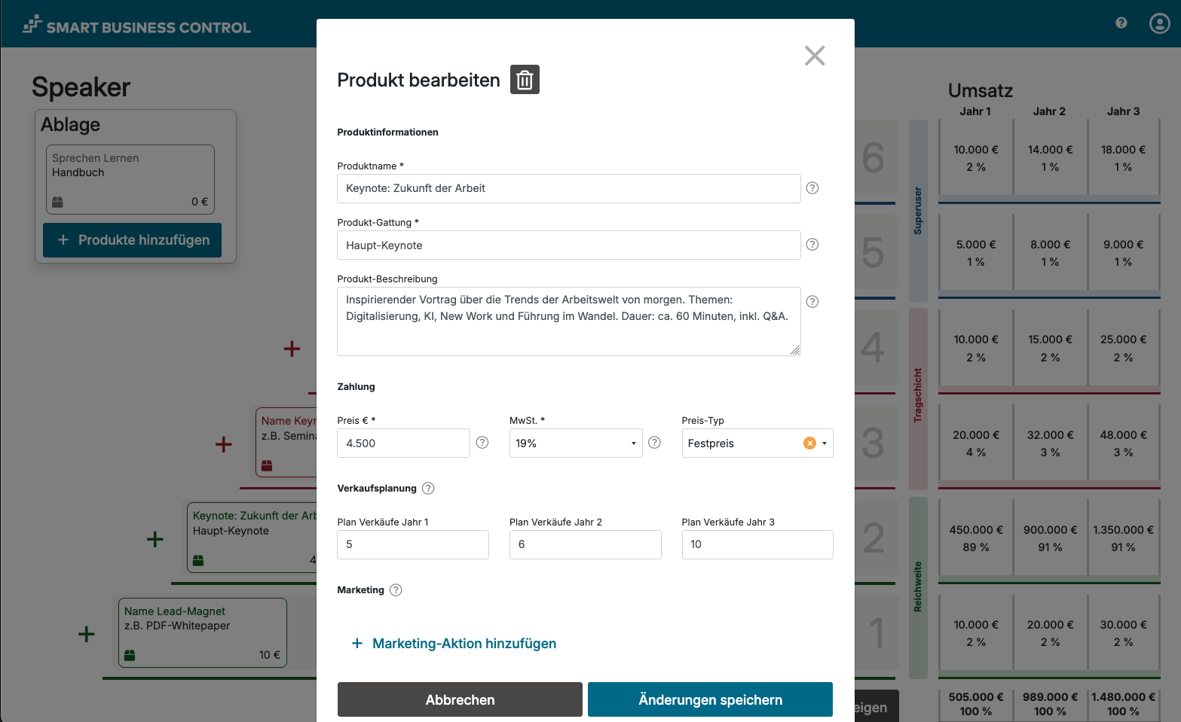This screenshot has height=722, width=1181.
Task: Click into the Preis € input field
Action: pyautogui.click(x=403, y=443)
